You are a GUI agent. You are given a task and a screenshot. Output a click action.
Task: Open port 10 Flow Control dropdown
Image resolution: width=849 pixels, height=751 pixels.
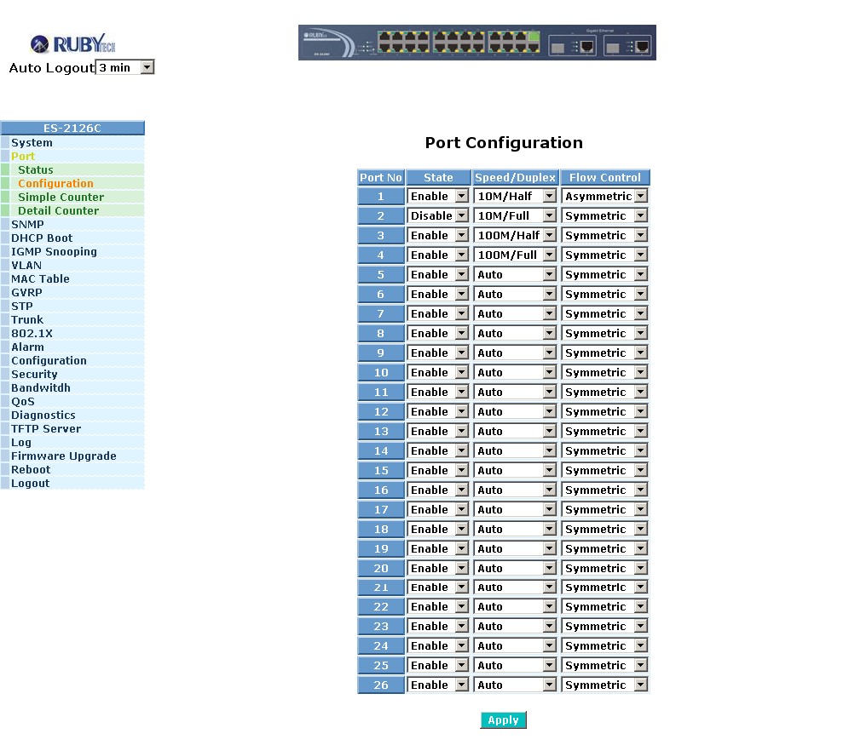[x=605, y=372]
